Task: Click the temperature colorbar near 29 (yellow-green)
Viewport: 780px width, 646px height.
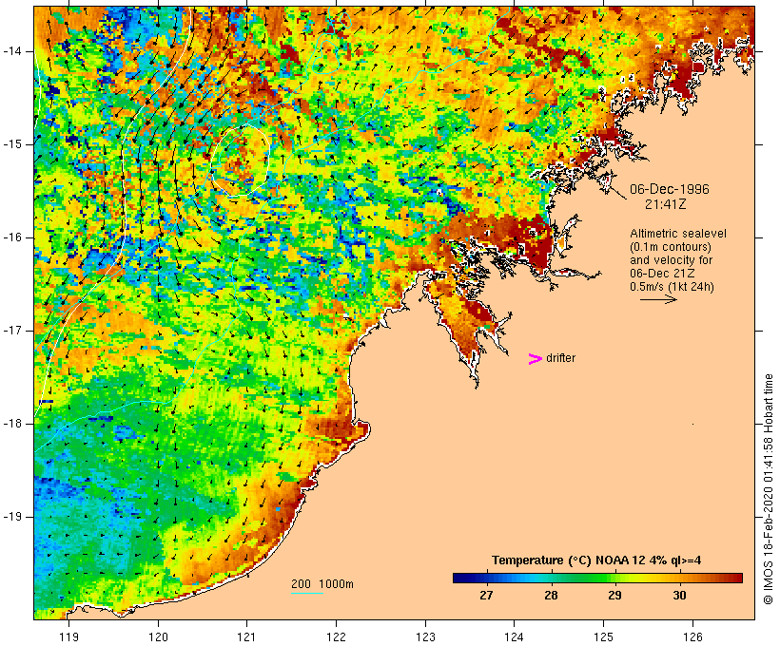Action: (x=614, y=578)
